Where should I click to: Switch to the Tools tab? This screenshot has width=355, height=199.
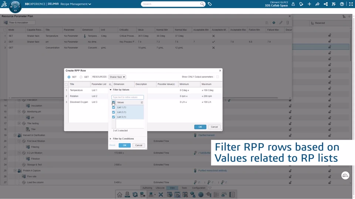(x=184, y=188)
